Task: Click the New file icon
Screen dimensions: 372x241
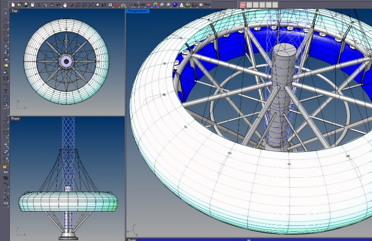Action: point(13,5)
